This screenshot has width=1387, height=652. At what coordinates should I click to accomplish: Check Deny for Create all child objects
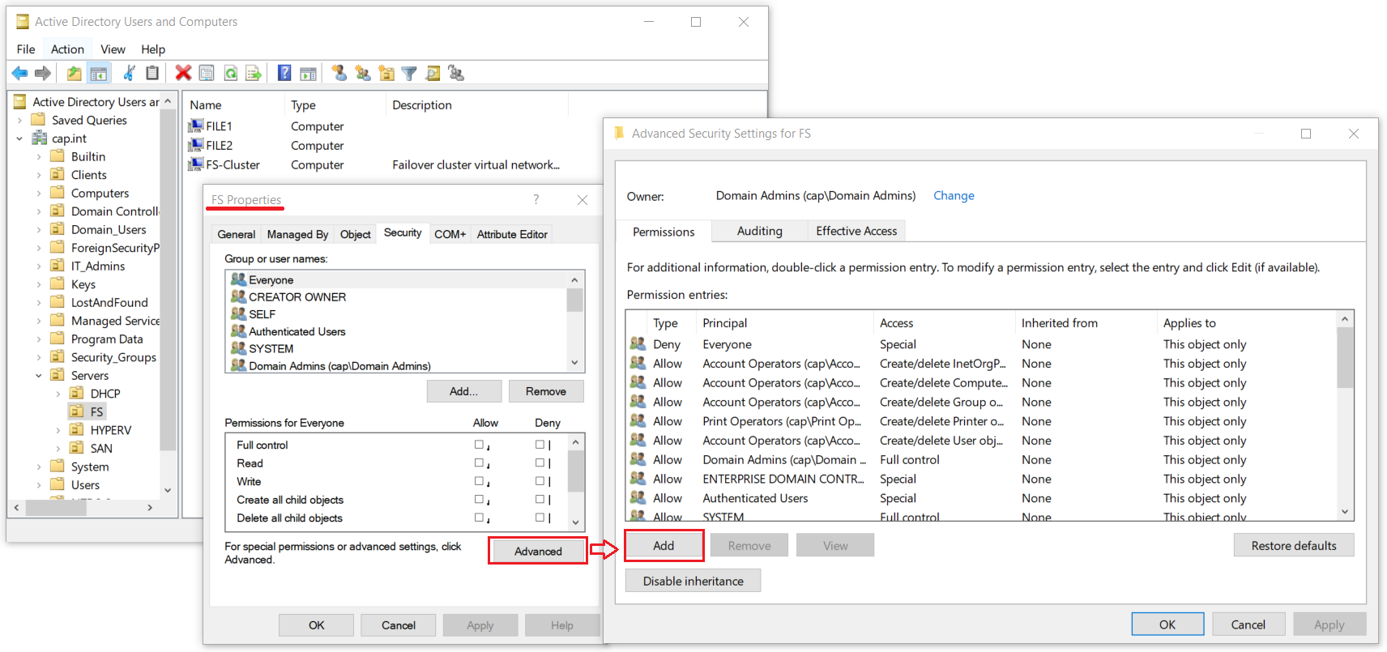(x=540, y=500)
